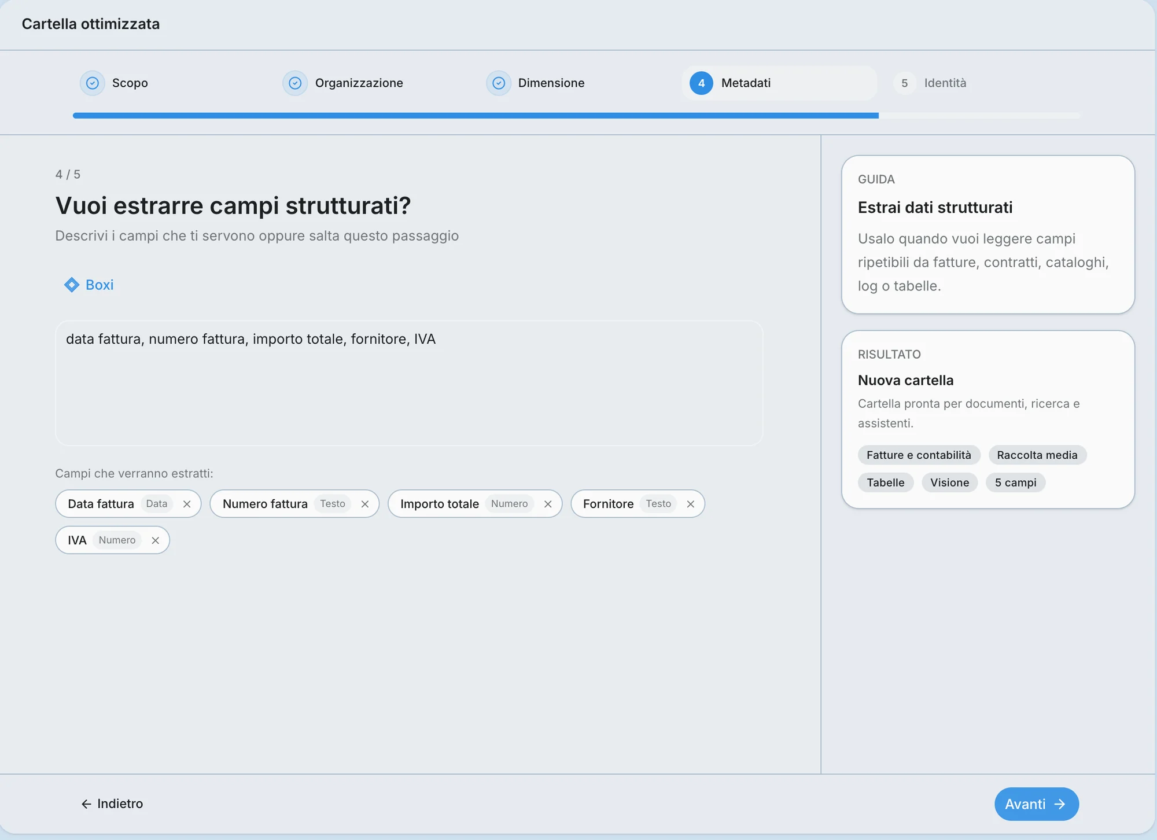Click the "Campi che verranno estratti:" label
Viewport: 1157px width, 840px height.
tap(134, 474)
